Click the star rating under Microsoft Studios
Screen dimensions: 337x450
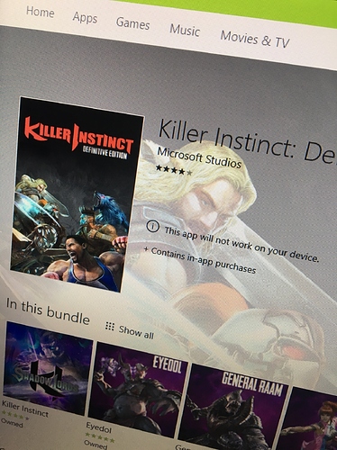[174, 170]
